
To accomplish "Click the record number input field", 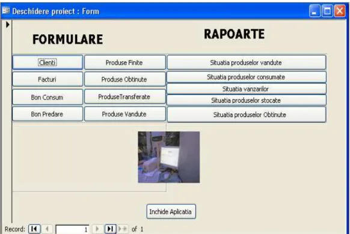I will [72, 229].
